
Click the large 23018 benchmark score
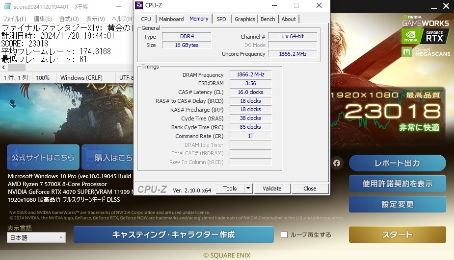pyautogui.click(x=393, y=112)
